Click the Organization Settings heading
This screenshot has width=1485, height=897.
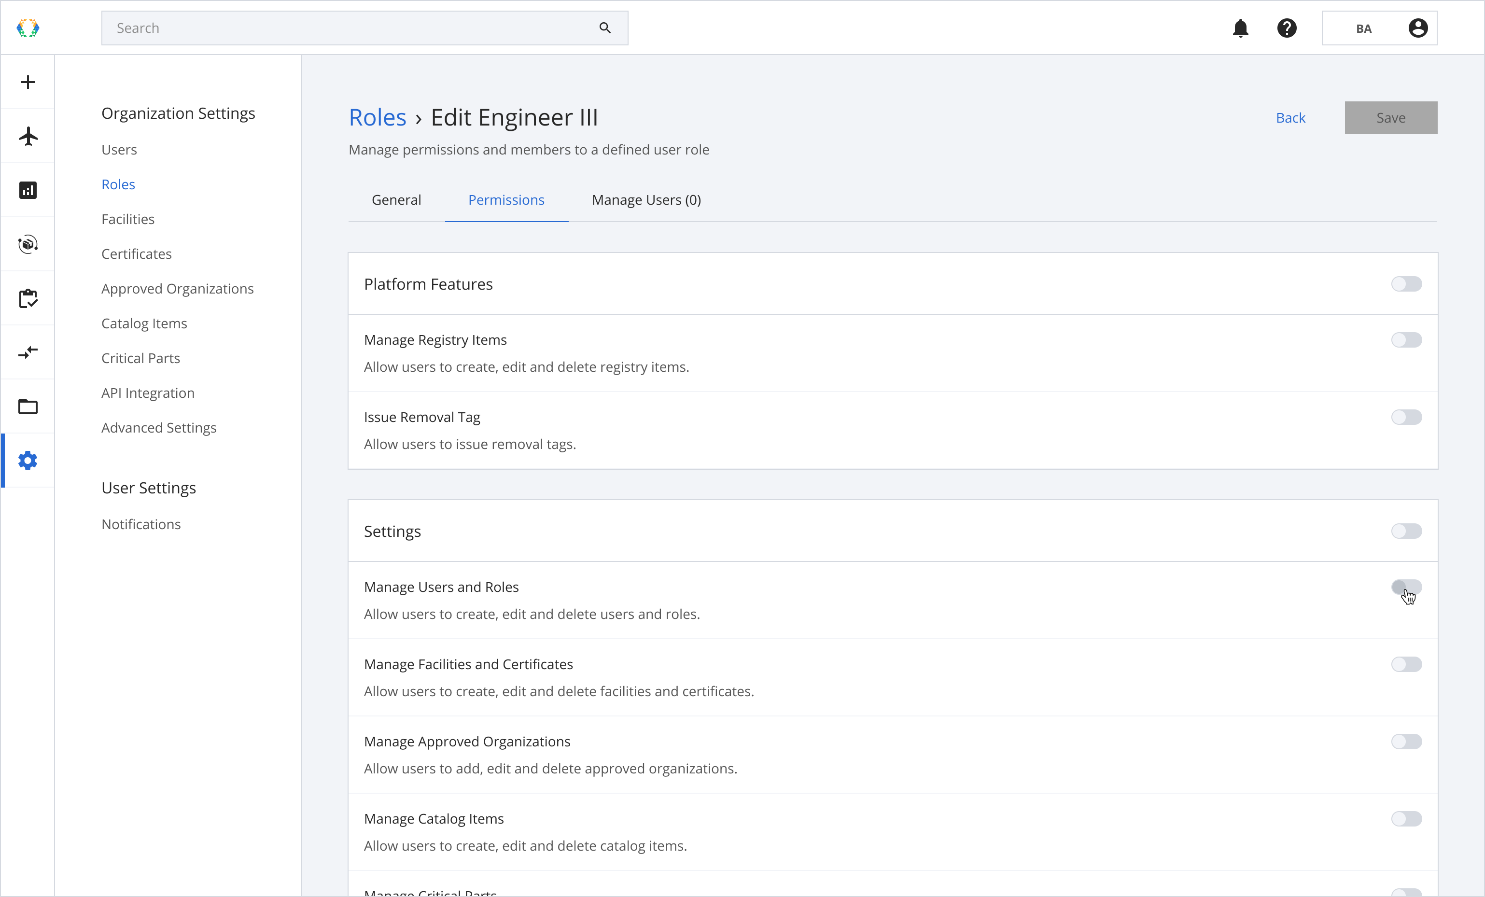(x=178, y=113)
